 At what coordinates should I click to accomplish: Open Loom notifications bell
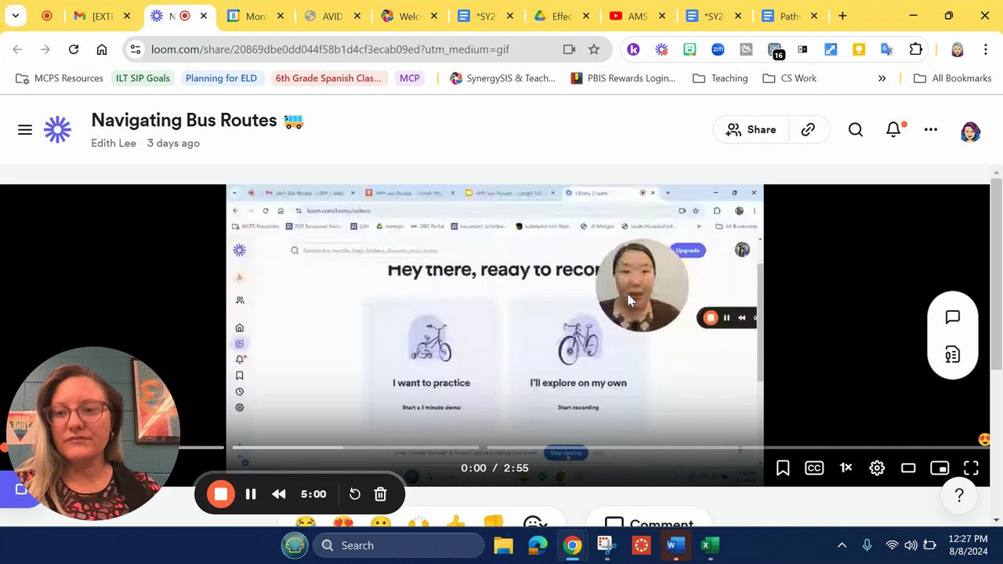pos(893,130)
